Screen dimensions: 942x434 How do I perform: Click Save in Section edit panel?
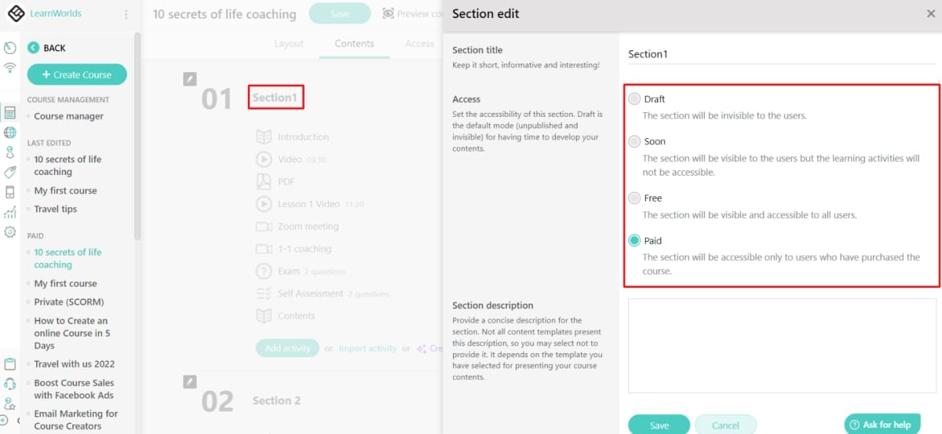coord(659,425)
